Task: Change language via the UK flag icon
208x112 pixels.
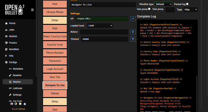Action: [12, 104]
